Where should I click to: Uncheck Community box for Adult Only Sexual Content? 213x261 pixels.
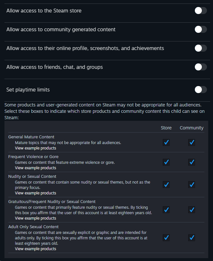click(191, 238)
